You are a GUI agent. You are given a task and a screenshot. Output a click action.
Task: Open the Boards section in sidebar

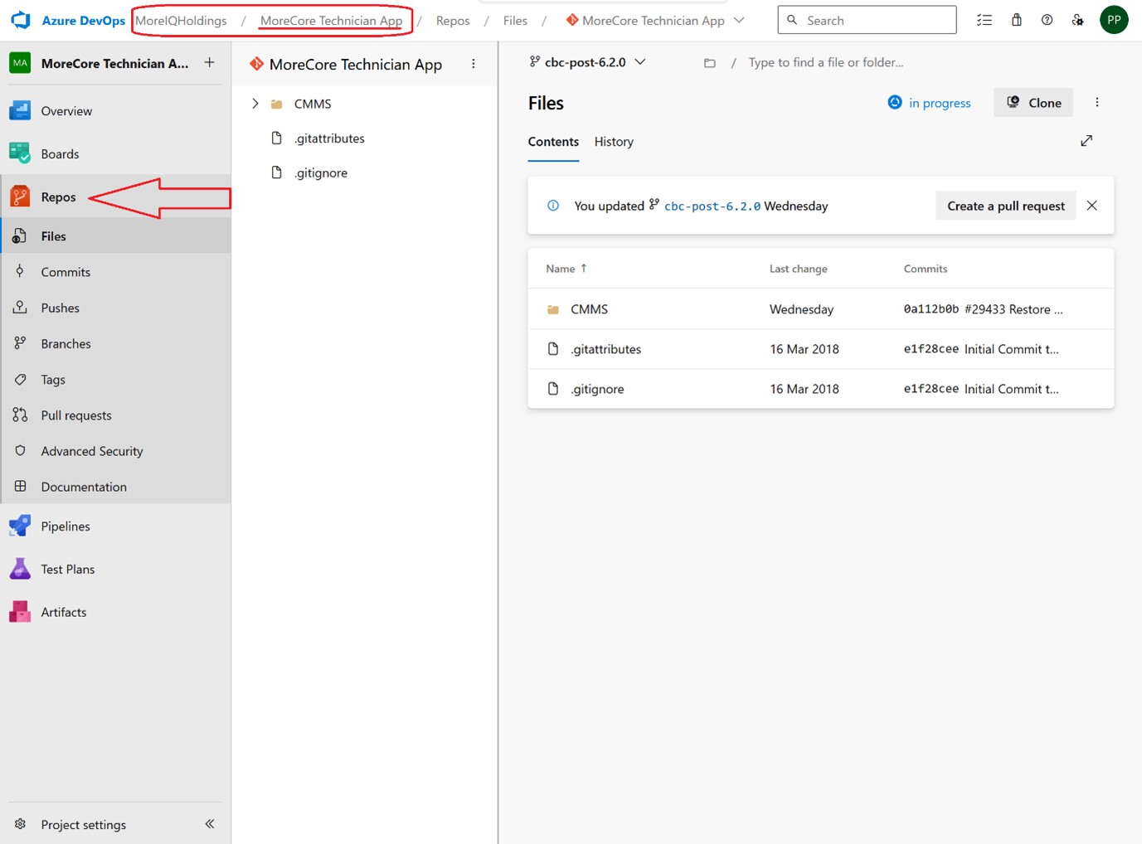[x=60, y=154]
